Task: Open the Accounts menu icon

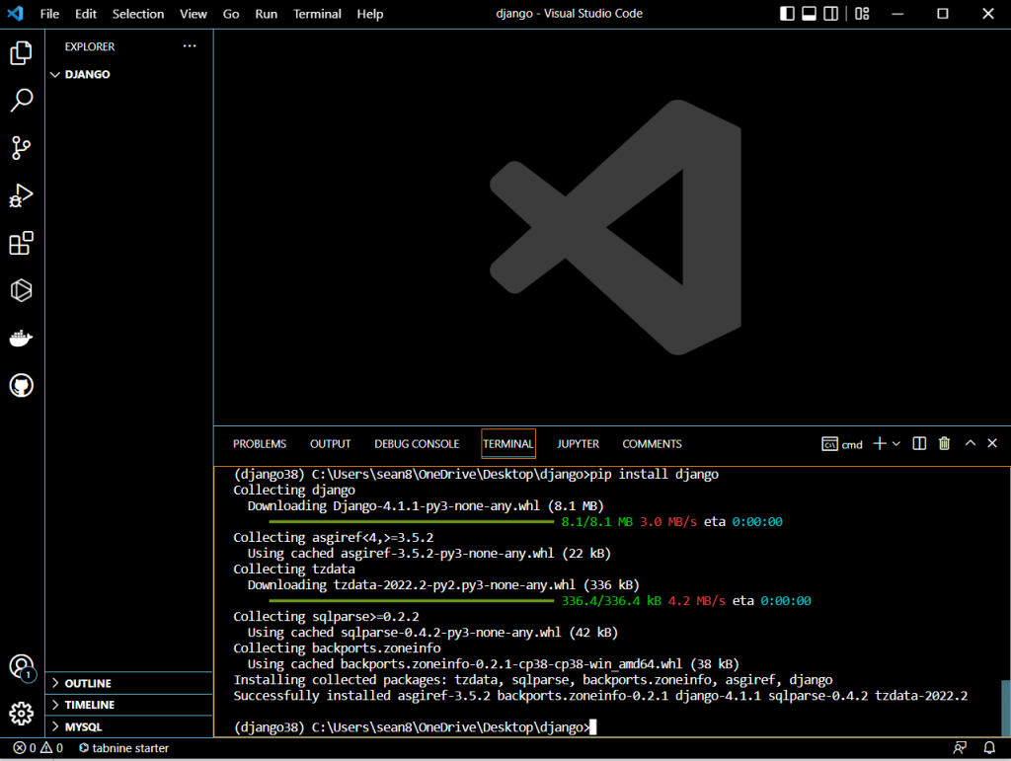Action: pos(22,666)
